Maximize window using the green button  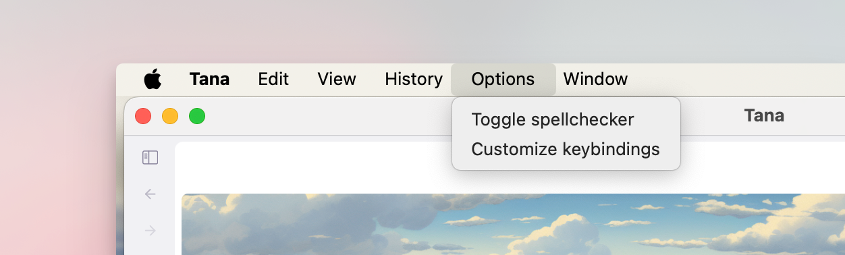197,116
